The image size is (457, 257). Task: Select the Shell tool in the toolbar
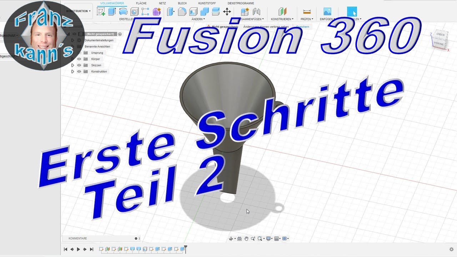pyautogui.click(x=193, y=11)
